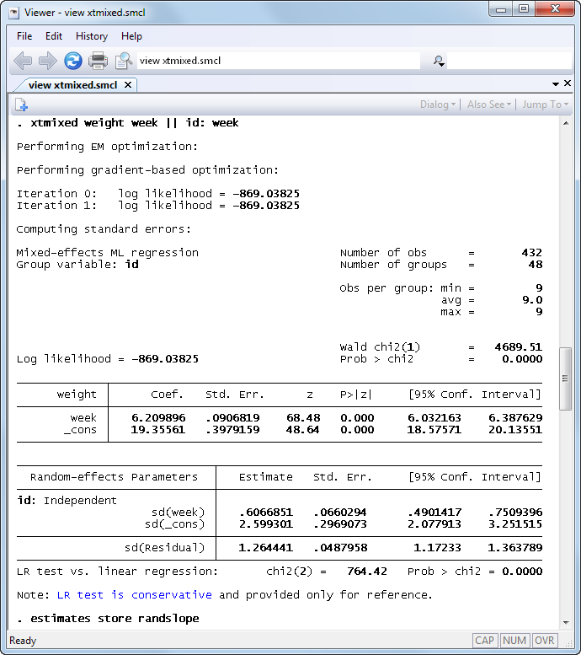Open the History menu
This screenshot has height=655, width=581.
91,36
